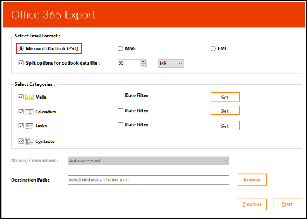Decrease split size with down arrow
Viewport: 307px width, 219px height.
(x=143, y=65)
